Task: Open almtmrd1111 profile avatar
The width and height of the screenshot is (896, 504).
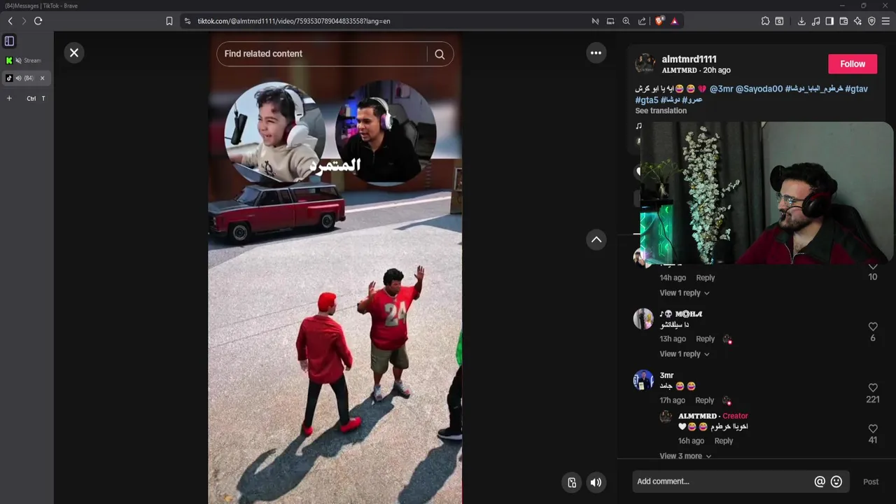Action: point(645,64)
